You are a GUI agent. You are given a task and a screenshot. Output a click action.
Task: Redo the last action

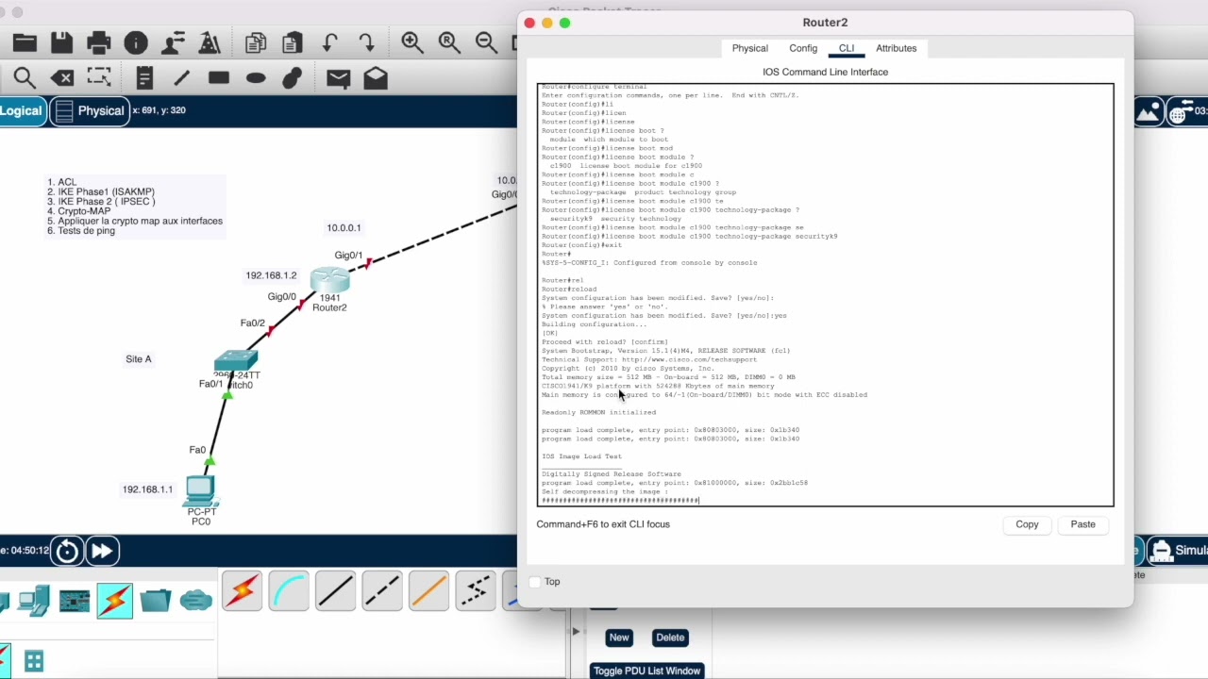click(366, 42)
